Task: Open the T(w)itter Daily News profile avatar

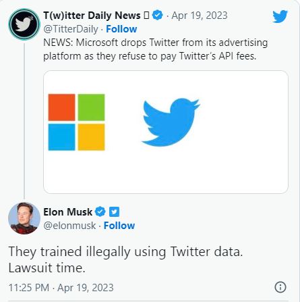Action: point(24,24)
